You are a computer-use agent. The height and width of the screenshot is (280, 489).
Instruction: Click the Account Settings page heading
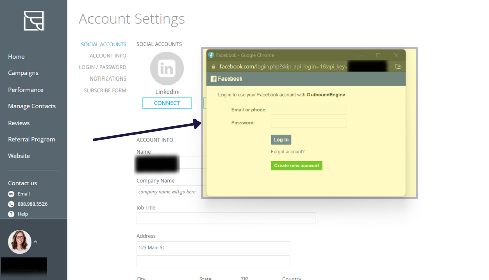click(x=131, y=19)
